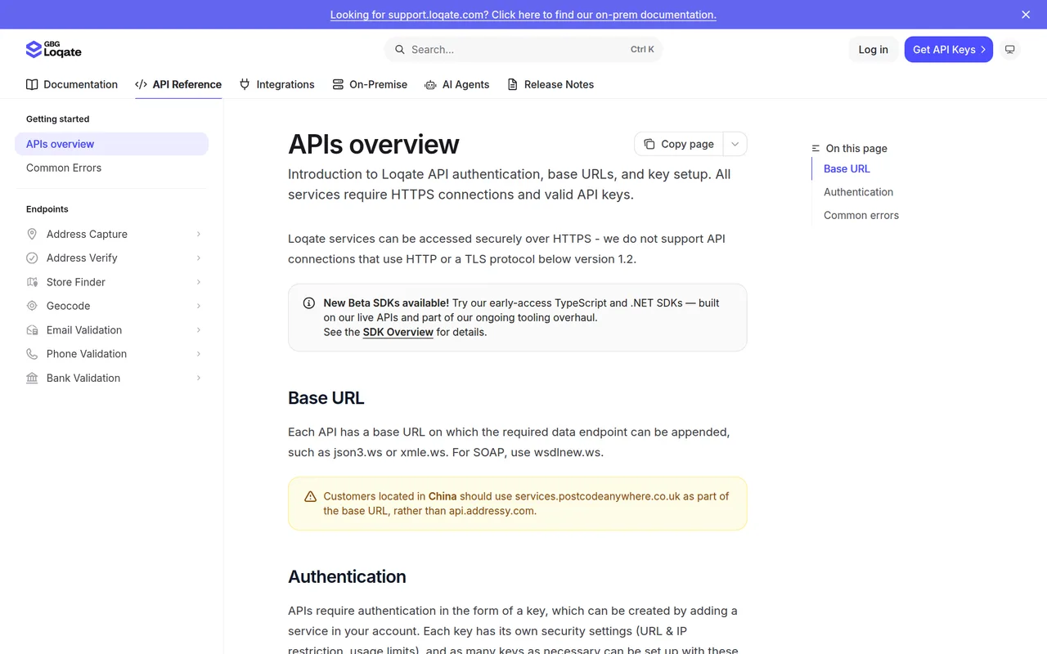Click the search magnifier icon

pos(400,50)
